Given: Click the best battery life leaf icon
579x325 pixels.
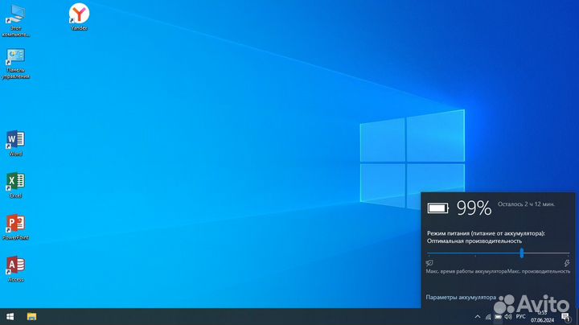Looking at the screenshot, I should point(429,263).
